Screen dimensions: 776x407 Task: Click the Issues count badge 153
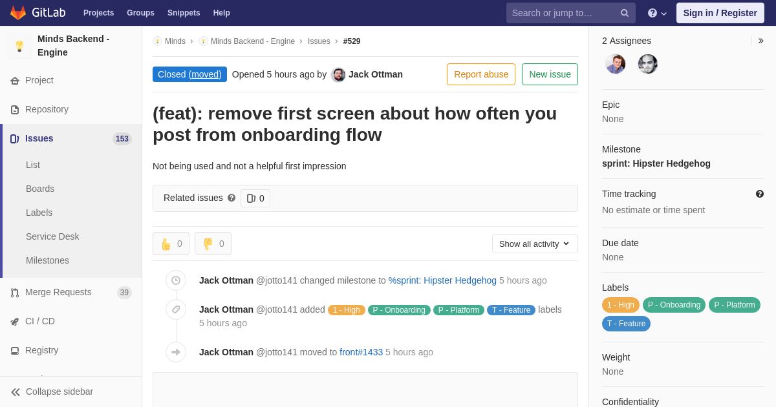122,139
